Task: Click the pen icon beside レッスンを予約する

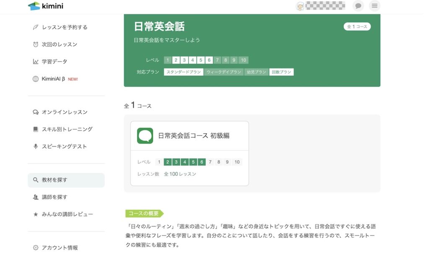Action: (36, 27)
